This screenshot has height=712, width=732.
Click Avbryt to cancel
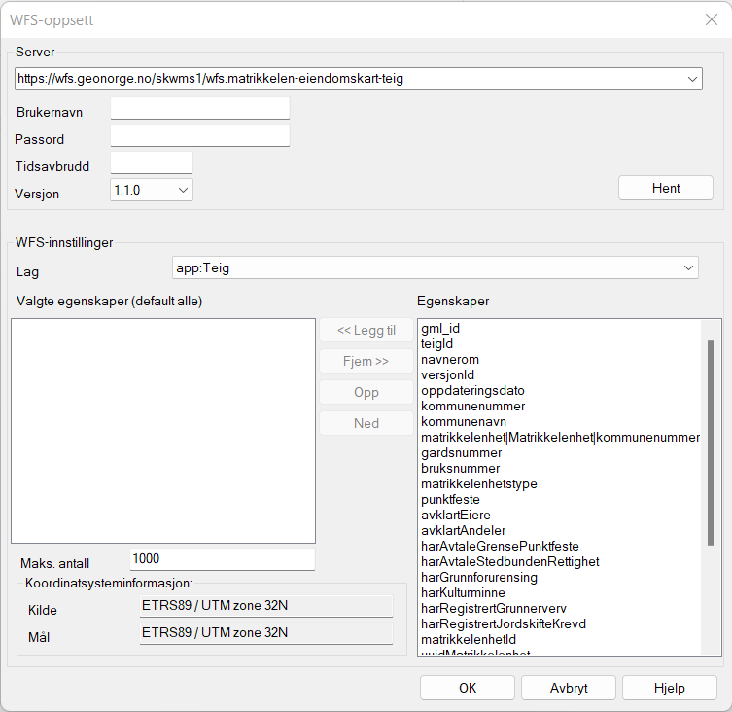[x=569, y=688]
